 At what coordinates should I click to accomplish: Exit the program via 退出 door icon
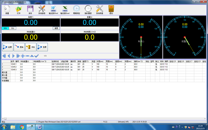[x=111, y=10]
